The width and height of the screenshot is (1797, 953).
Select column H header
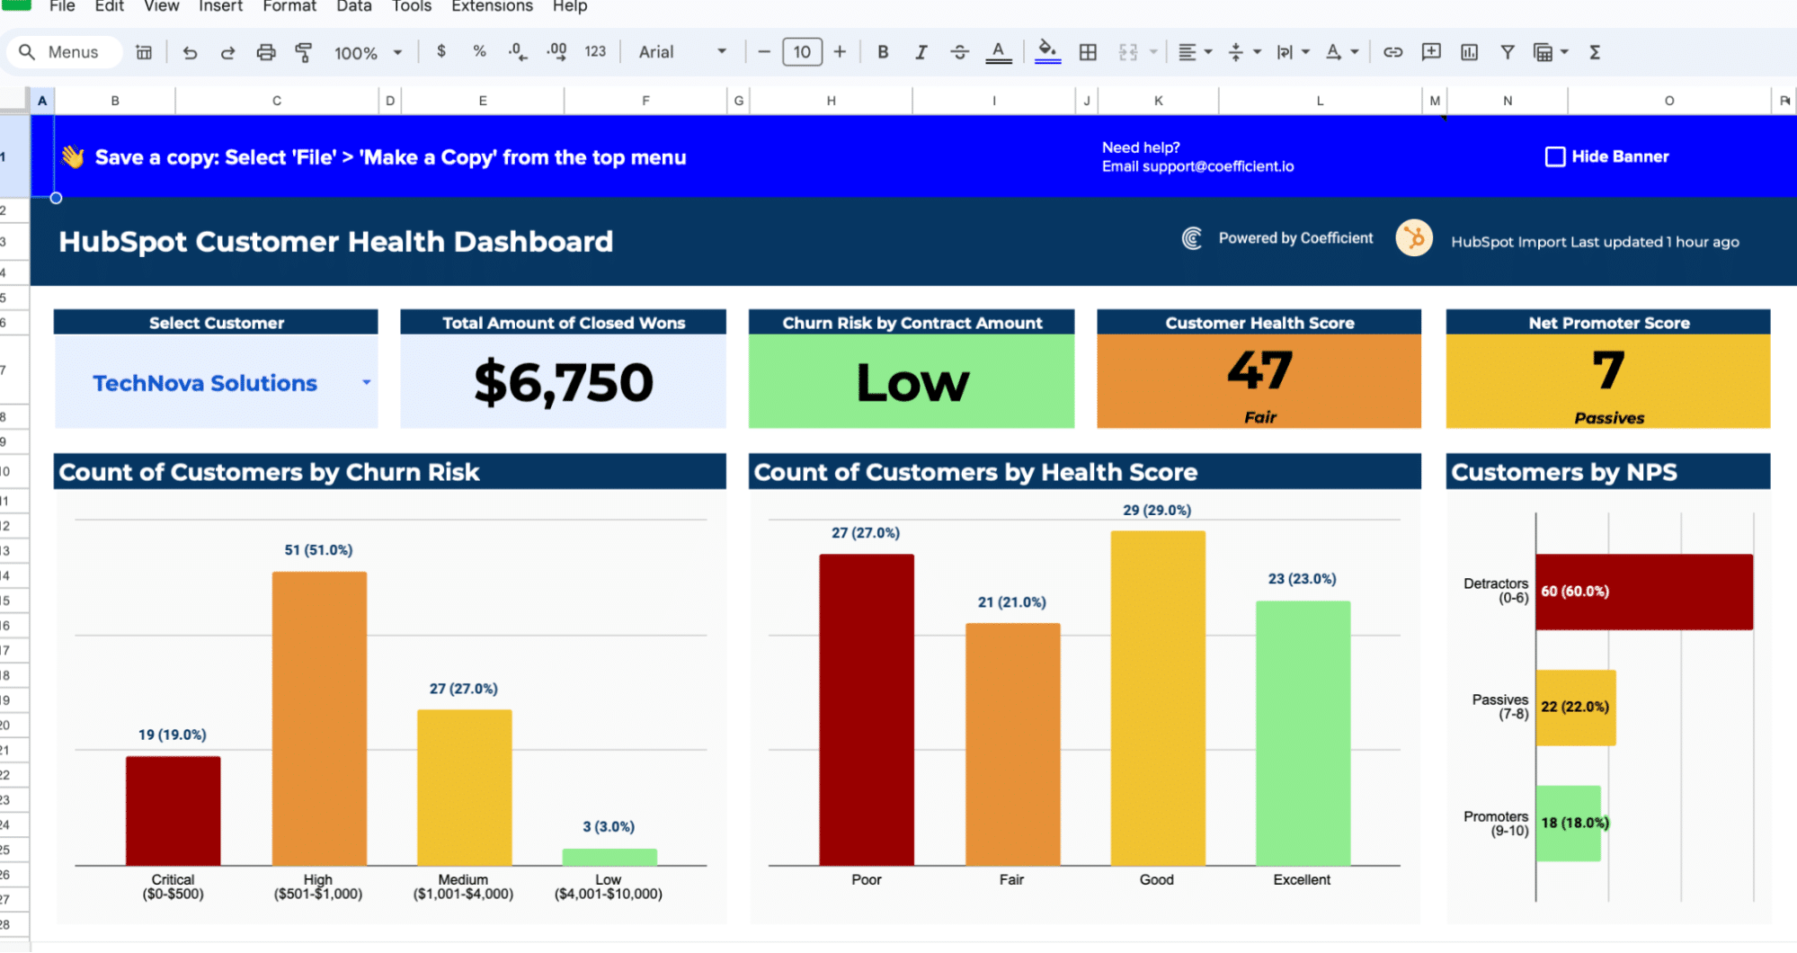[831, 101]
